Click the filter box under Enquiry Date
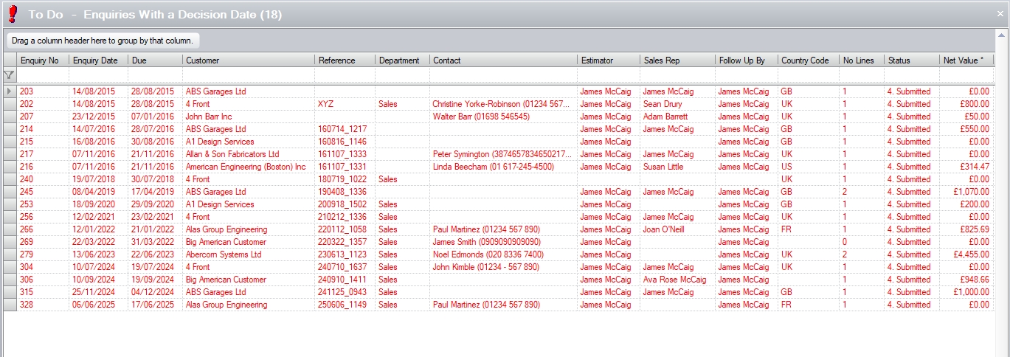The image size is (1010, 357). tap(98, 75)
